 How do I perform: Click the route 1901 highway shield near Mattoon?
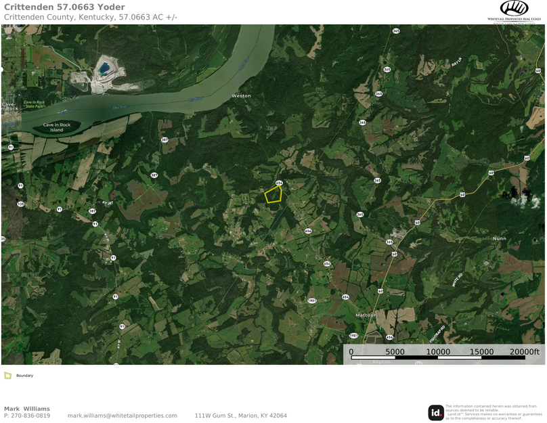pyautogui.click(x=354, y=336)
